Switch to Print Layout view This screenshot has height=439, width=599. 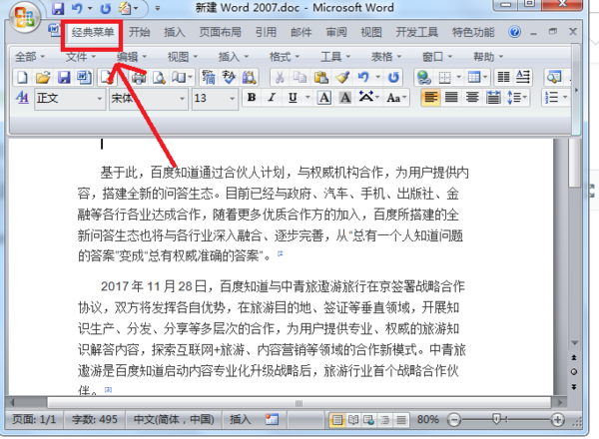click(x=337, y=420)
